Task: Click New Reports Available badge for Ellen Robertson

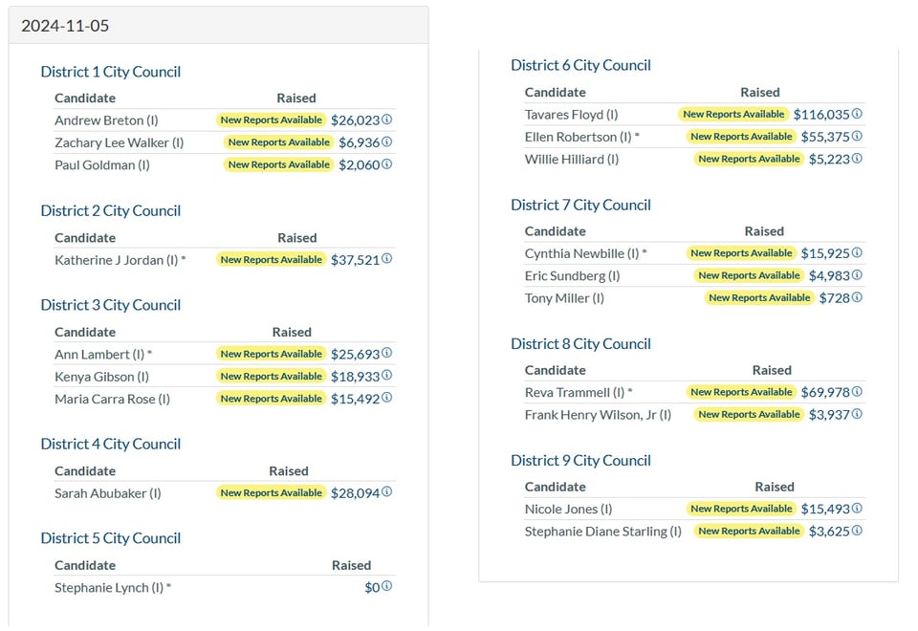Action: (741, 137)
